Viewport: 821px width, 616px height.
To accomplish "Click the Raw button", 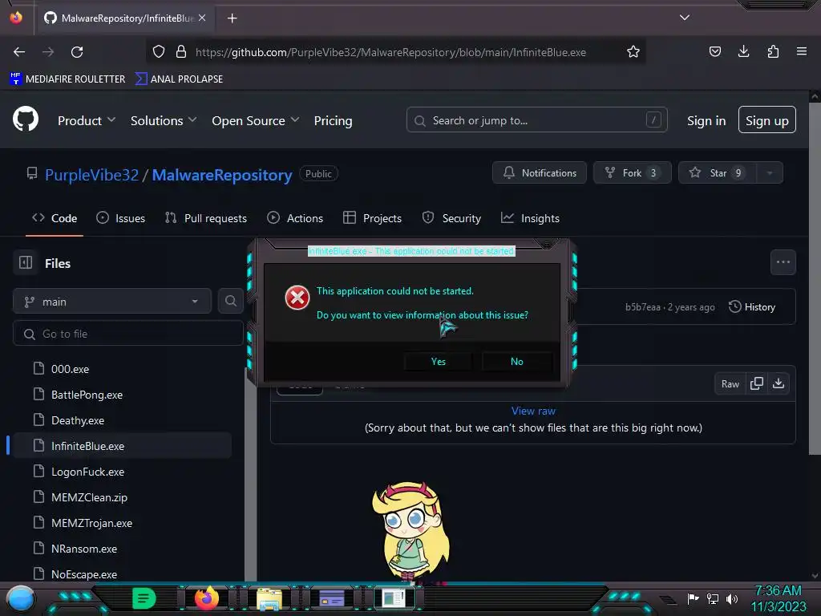I will click(730, 384).
